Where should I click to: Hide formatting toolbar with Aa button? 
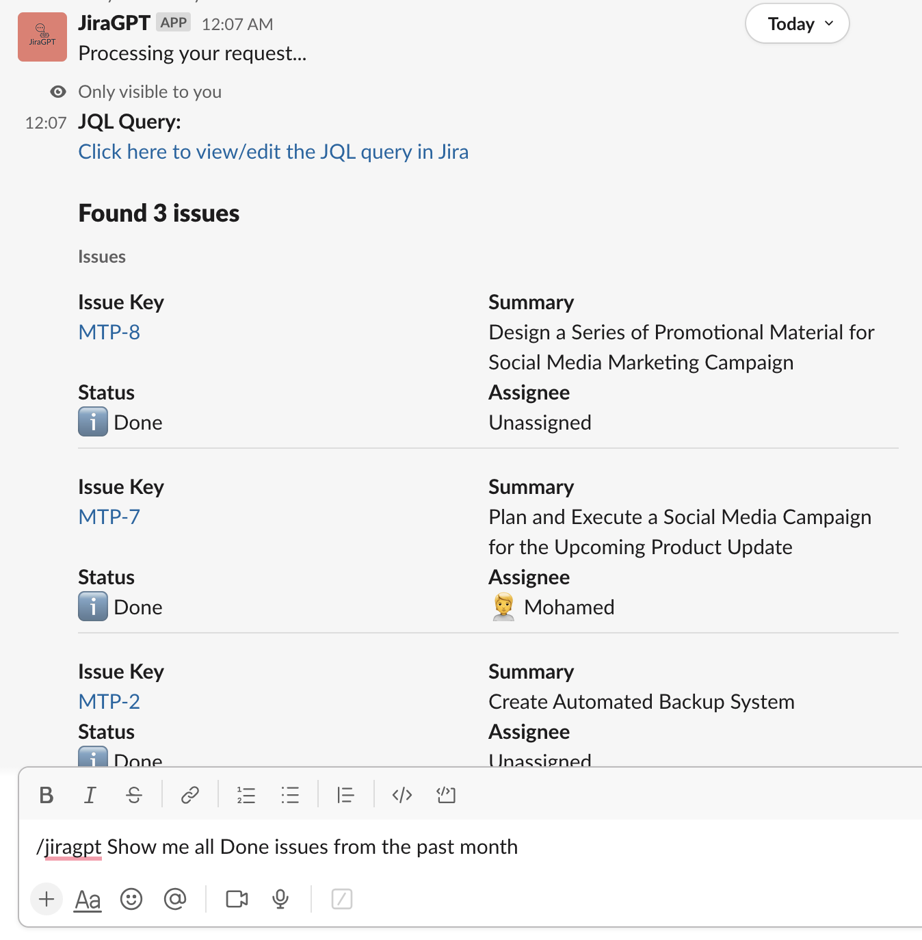click(88, 899)
